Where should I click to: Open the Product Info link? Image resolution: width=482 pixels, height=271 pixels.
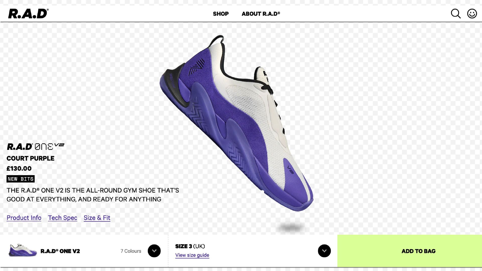[x=24, y=218]
